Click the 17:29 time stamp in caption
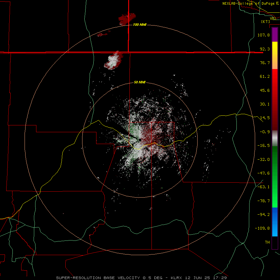Screen dimensions: 280x280 pyautogui.click(x=220, y=278)
